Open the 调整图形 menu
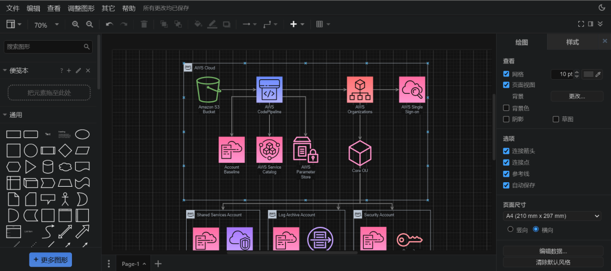Screen dimensions: 611x271 (81, 8)
